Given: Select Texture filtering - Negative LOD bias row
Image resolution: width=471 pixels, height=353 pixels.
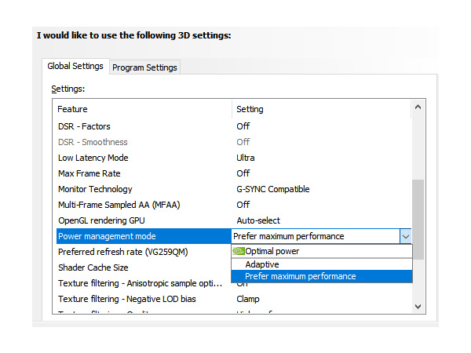Looking at the screenshot, I should click(x=126, y=299).
